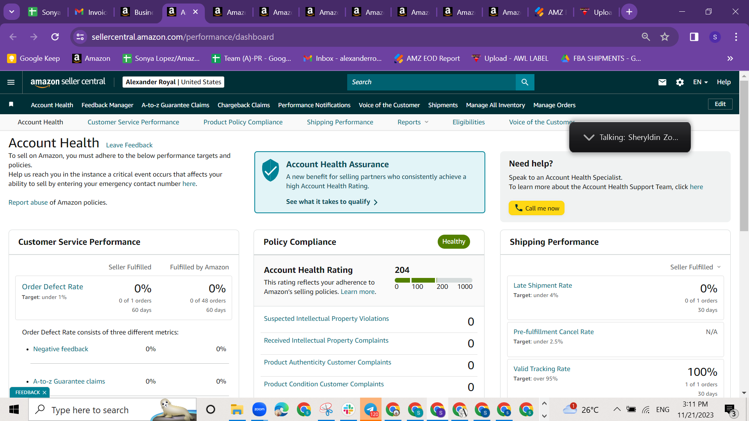Click the amazon seller central logo
This screenshot has width=749, height=421.
coord(68,82)
